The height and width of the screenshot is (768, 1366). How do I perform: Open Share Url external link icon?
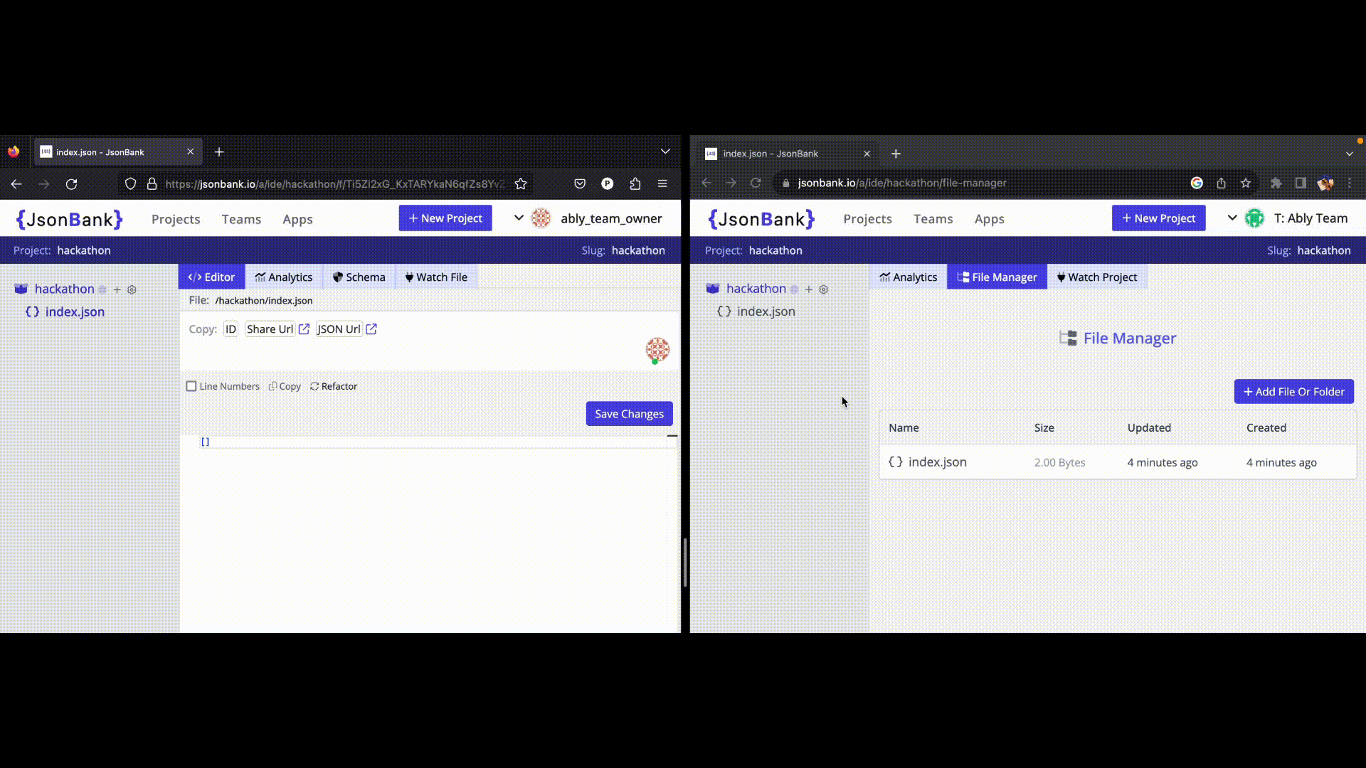point(304,329)
